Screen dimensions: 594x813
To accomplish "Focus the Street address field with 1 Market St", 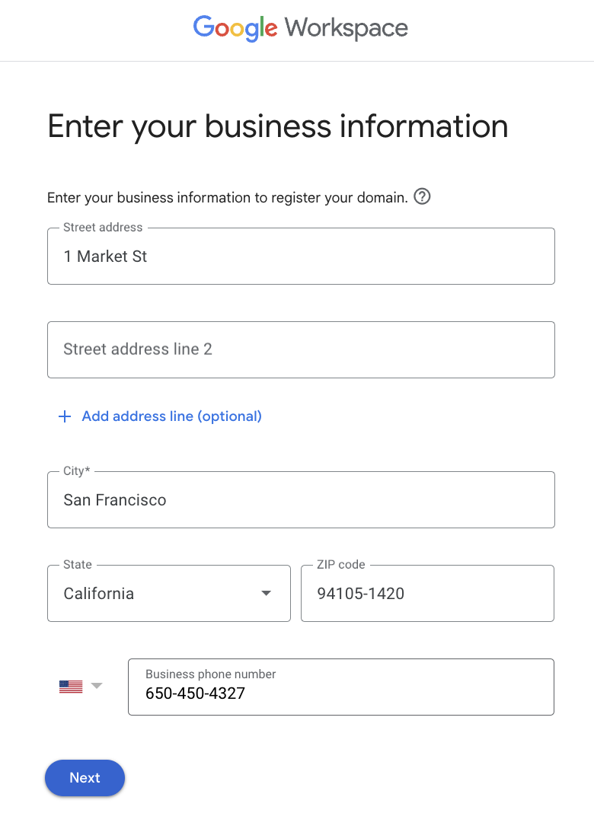I will [301, 257].
